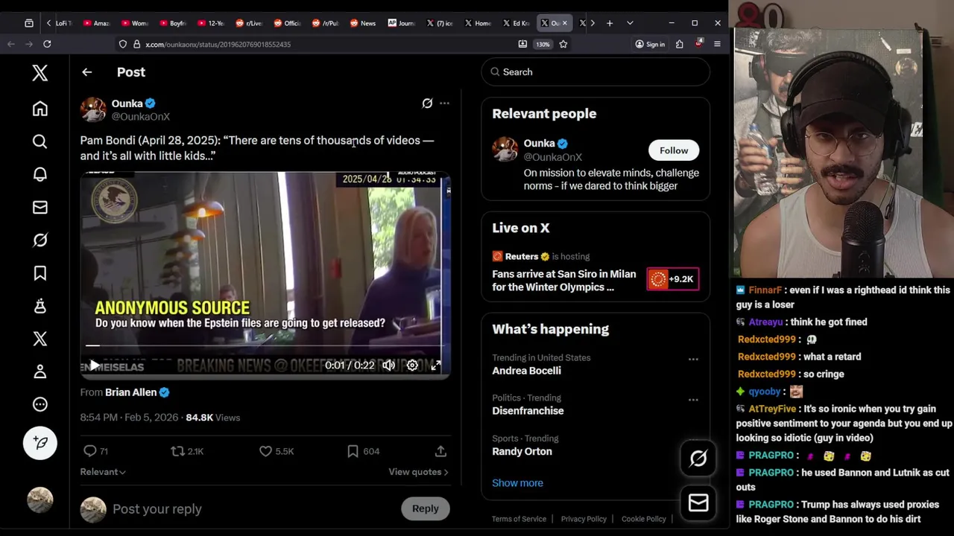The image size is (954, 536).
Task: Switch to the 12-Ye YouTube browser tab
Action: [211, 23]
